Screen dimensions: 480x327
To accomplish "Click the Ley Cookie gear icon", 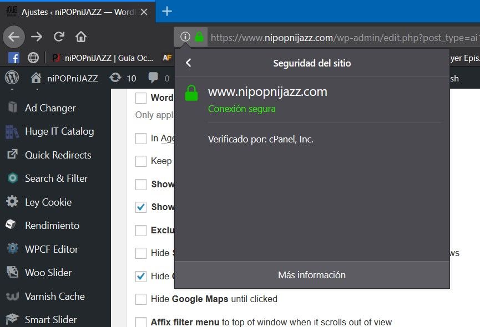I will [x=12, y=202].
